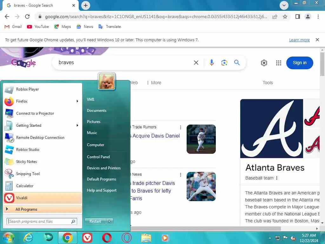Viewport: 325px width, 244px height.
Task: Clear the braves search text
Action: click(x=196, y=63)
